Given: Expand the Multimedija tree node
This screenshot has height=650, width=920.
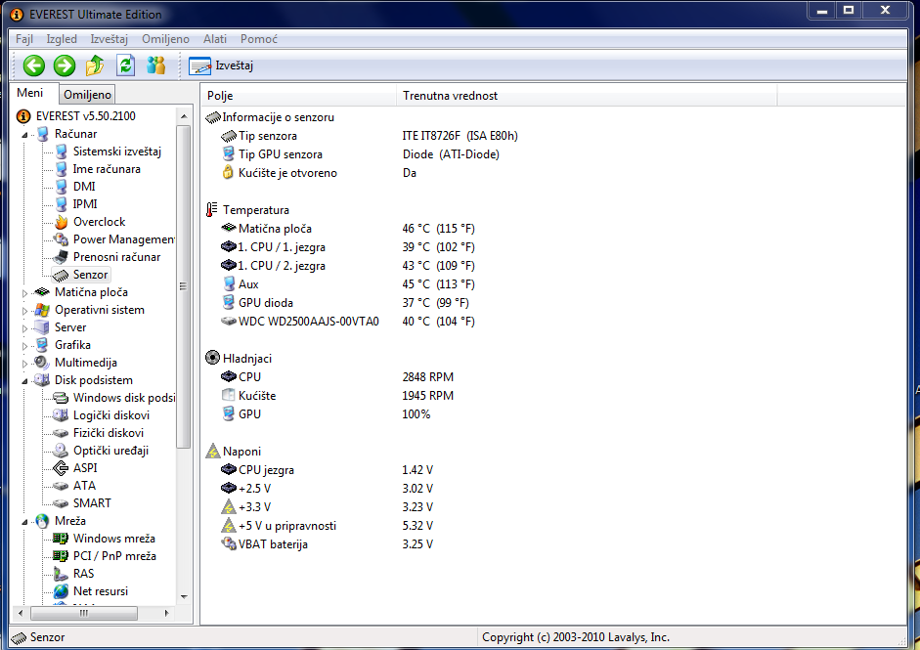Looking at the screenshot, I should click(x=25, y=363).
